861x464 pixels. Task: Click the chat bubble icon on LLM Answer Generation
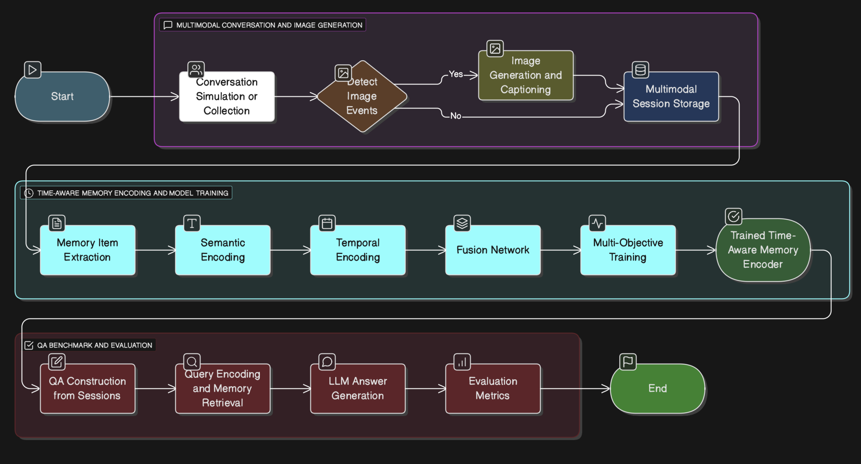(x=326, y=361)
